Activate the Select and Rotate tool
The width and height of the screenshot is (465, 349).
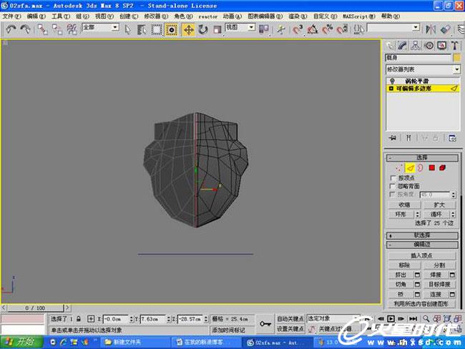(203, 29)
